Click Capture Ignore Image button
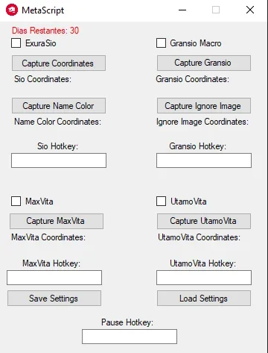Viewport: 268px width, 353px height. (204, 106)
